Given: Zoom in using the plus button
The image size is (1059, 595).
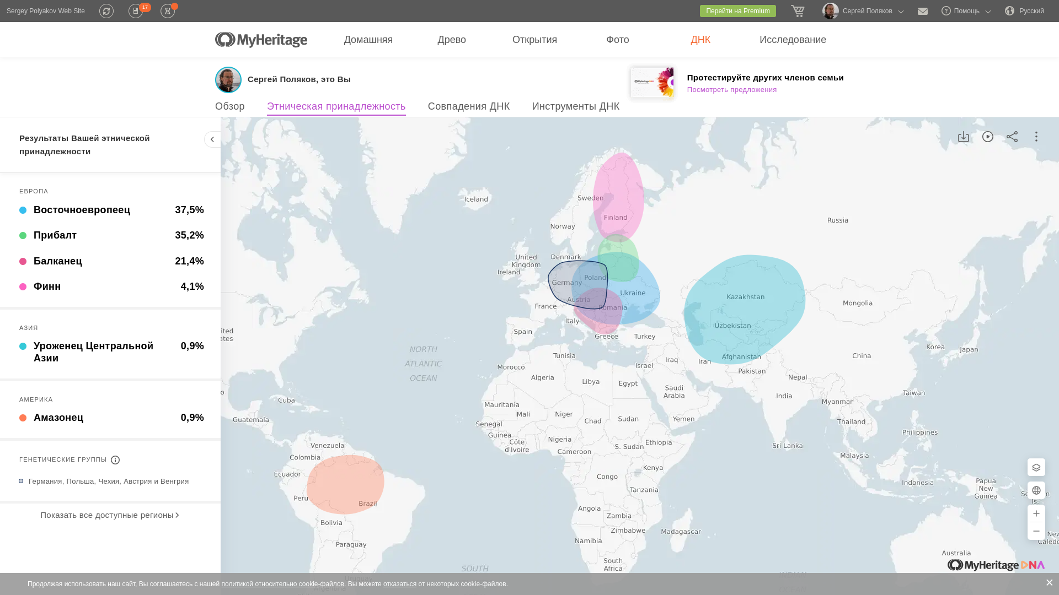Looking at the screenshot, I should coord(1036,513).
